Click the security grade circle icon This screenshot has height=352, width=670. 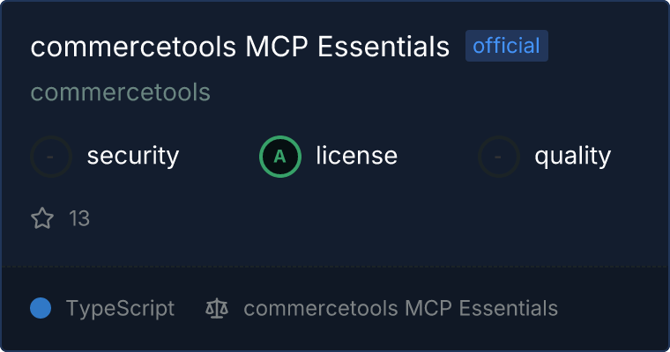coord(51,157)
